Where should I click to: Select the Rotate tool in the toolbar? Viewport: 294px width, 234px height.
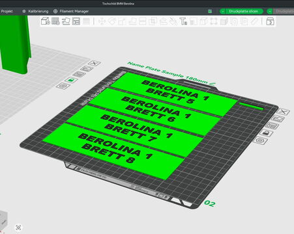point(112,21)
